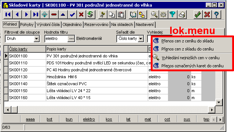Click the ost filter link
This screenshot has width=234, height=132.
(167, 119)
